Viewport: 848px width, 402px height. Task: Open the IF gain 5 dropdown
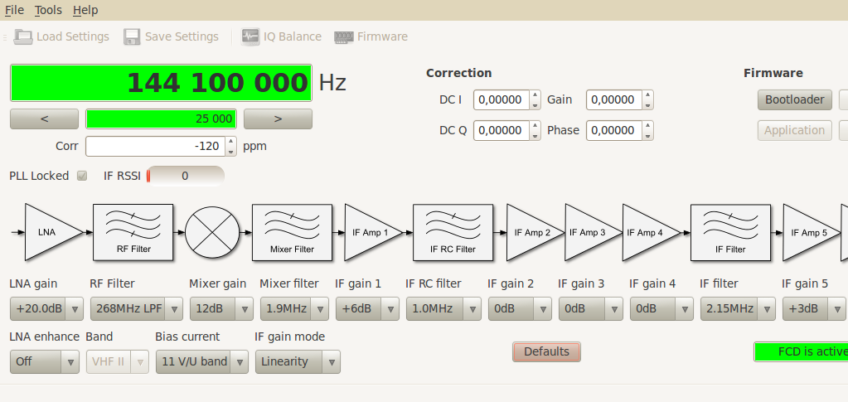[x=814, y=309]
